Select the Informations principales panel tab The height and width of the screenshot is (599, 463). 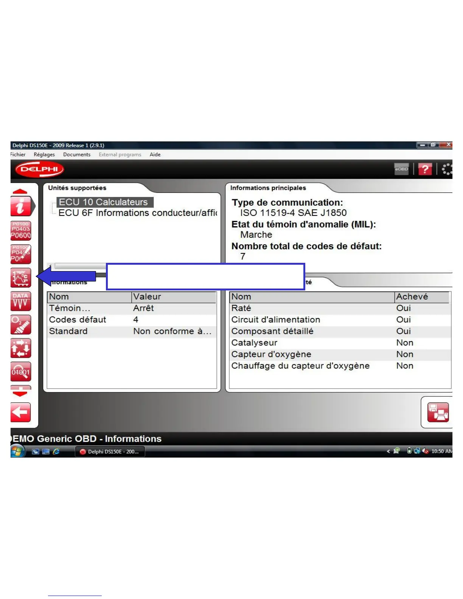coord(268,188)
